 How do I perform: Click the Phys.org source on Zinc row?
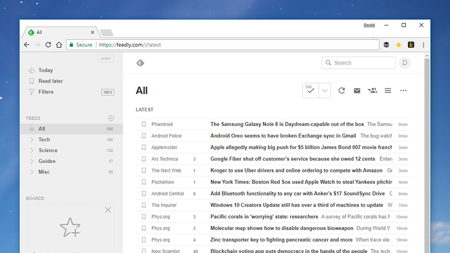pos(161,240)
